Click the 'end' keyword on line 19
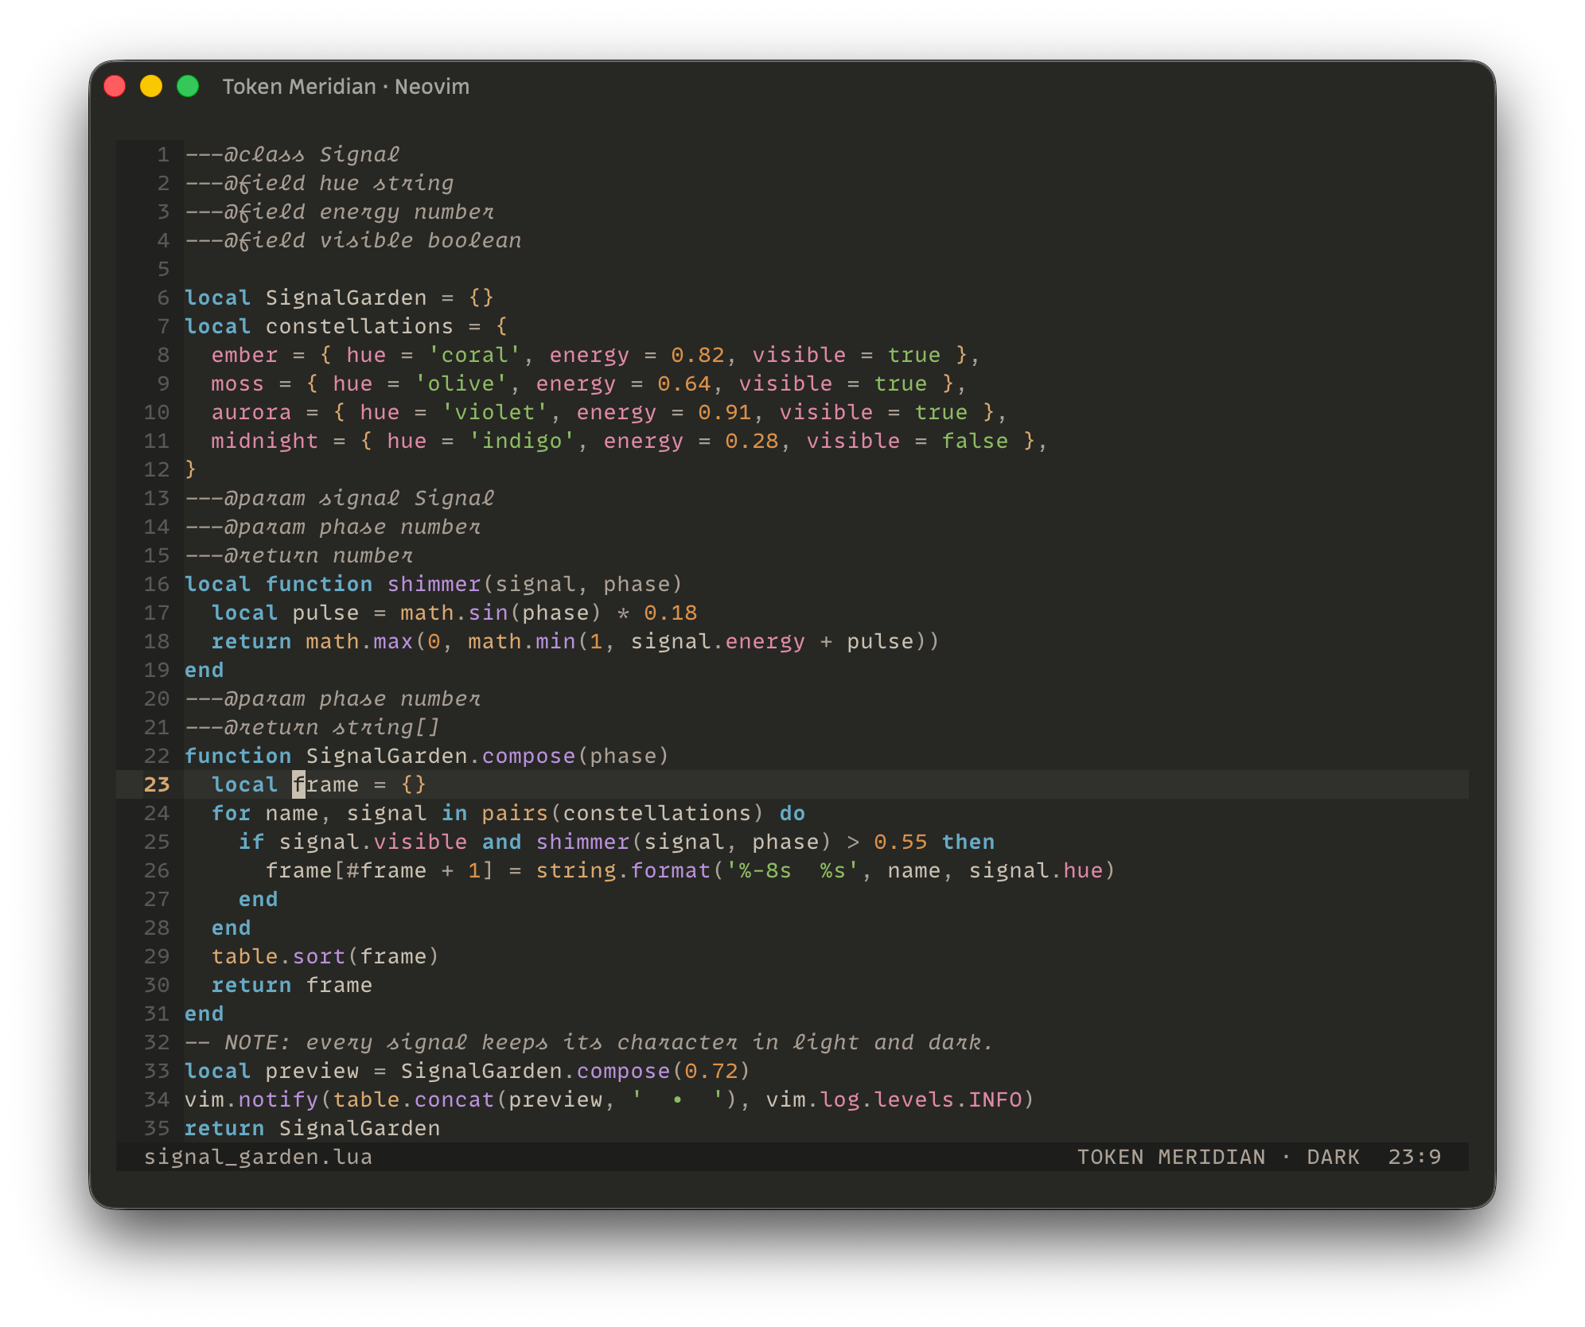Image resolution: width=1585 pixels, height=1327 pixels. (204, 670)
